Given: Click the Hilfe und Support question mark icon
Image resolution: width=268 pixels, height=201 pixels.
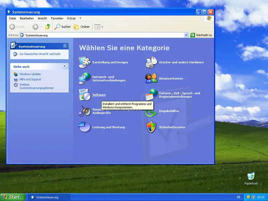Looking at the screenshot, I should pyautogui.click(x=16, y=79).
